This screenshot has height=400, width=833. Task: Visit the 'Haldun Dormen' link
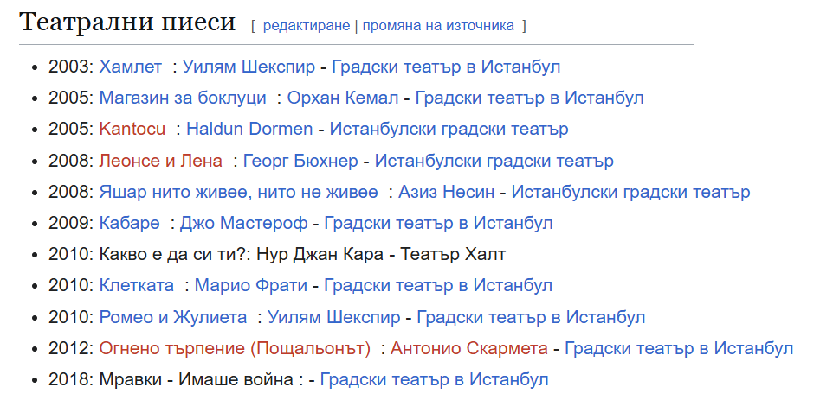click(x=249, y=130)
